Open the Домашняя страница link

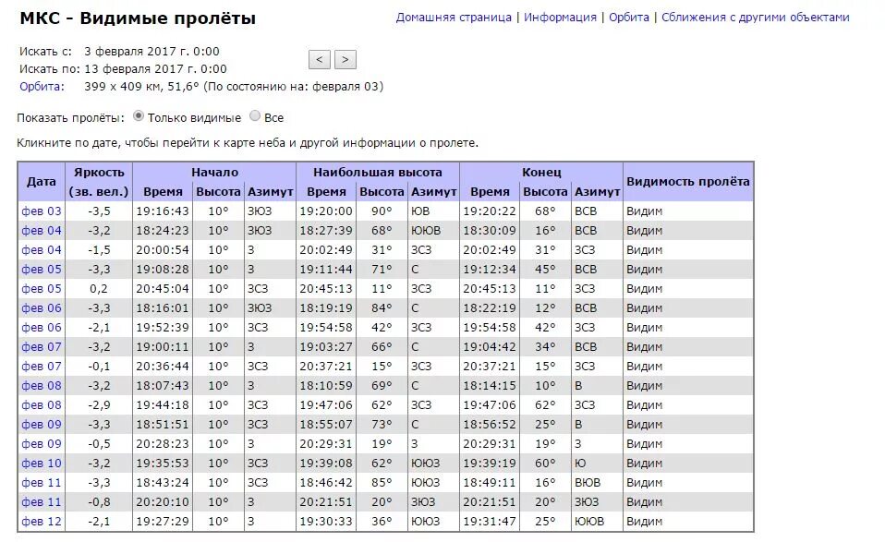(452, 17)
